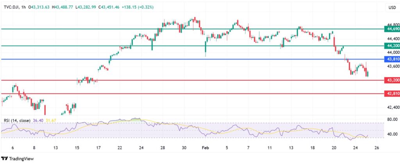Click the 44,690 green price label
The height and width of the screenshot is (163, 400).
click(x=391, y=29)
